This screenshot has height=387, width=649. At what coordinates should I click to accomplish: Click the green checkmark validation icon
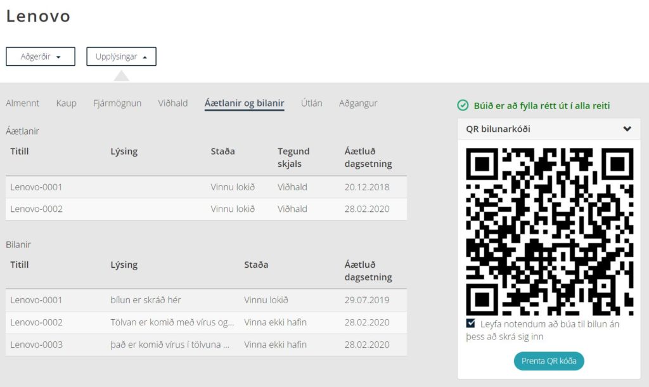(x=463, y=106)
